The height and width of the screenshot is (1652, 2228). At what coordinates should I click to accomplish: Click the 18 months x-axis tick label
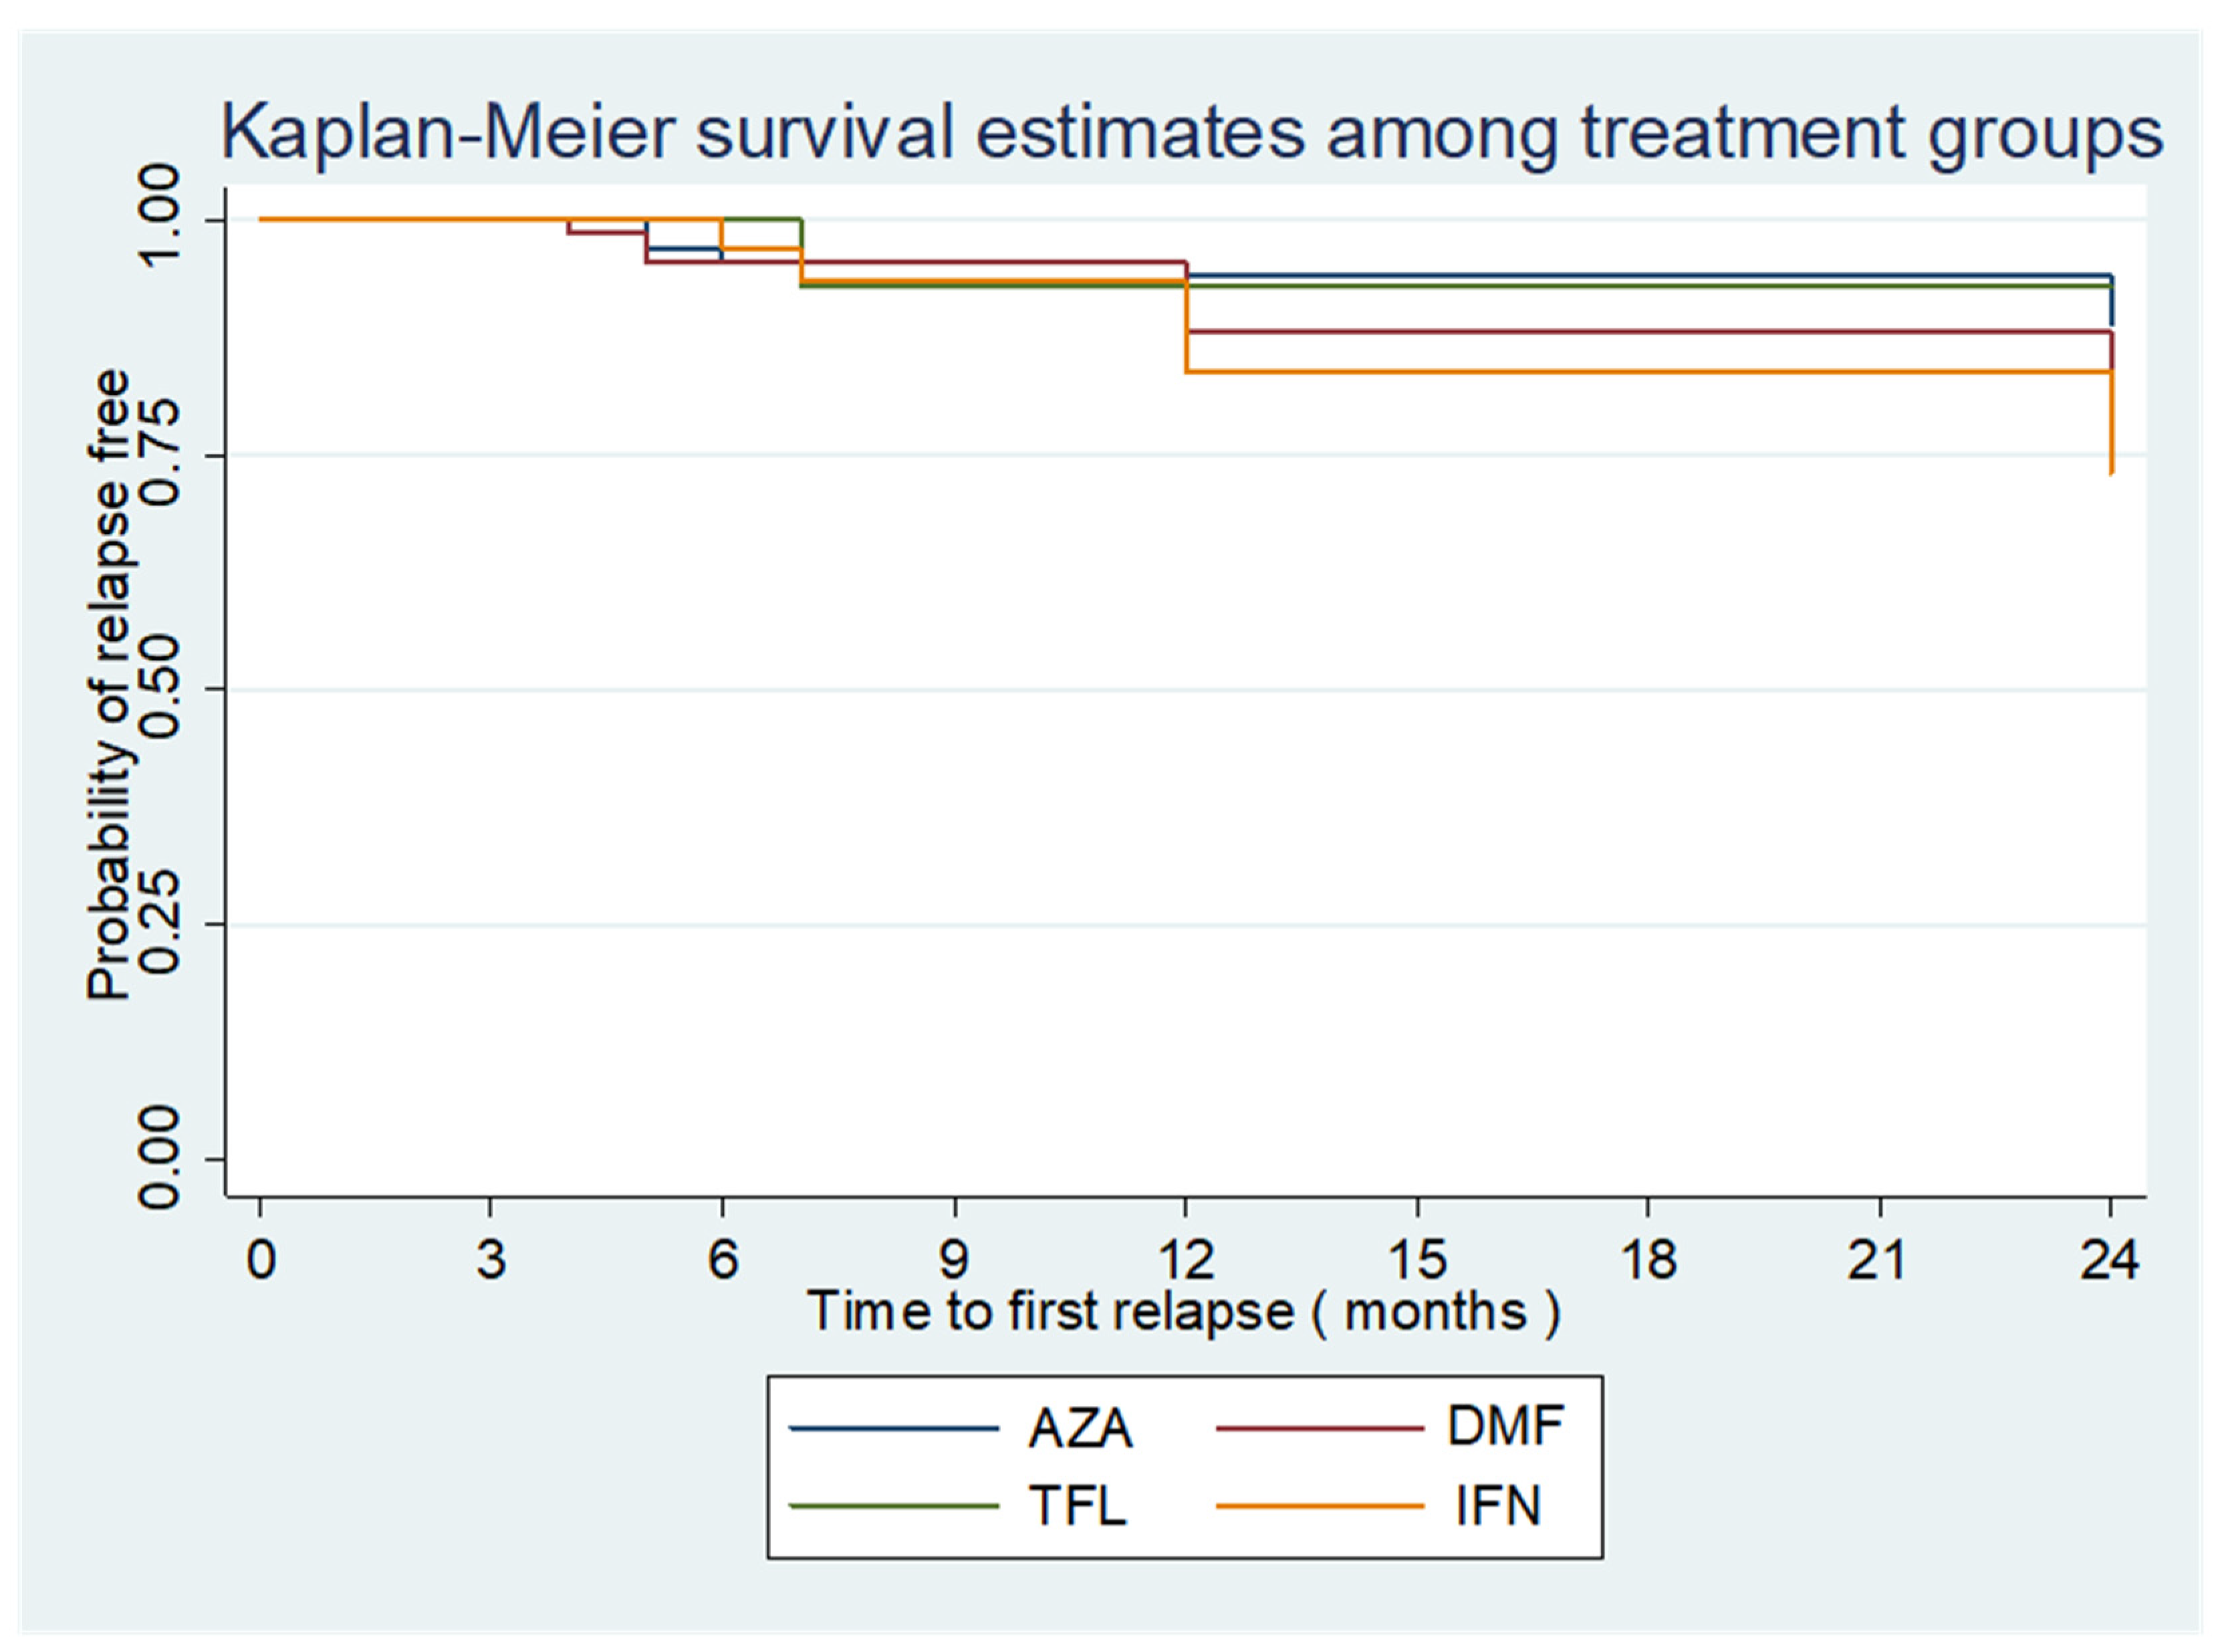click(1649, 1260)
